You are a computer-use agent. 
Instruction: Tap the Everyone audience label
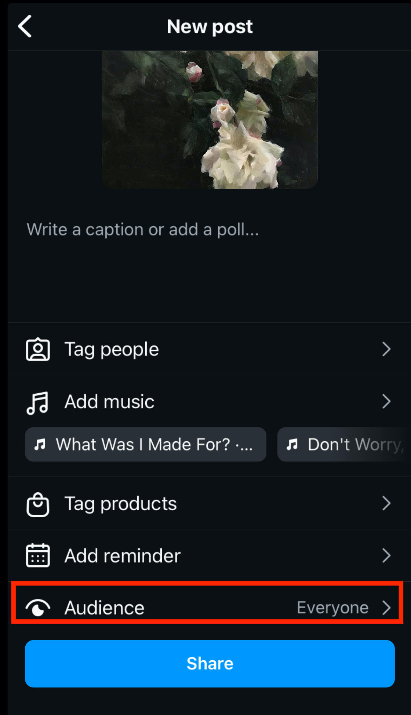click(332, 607)
